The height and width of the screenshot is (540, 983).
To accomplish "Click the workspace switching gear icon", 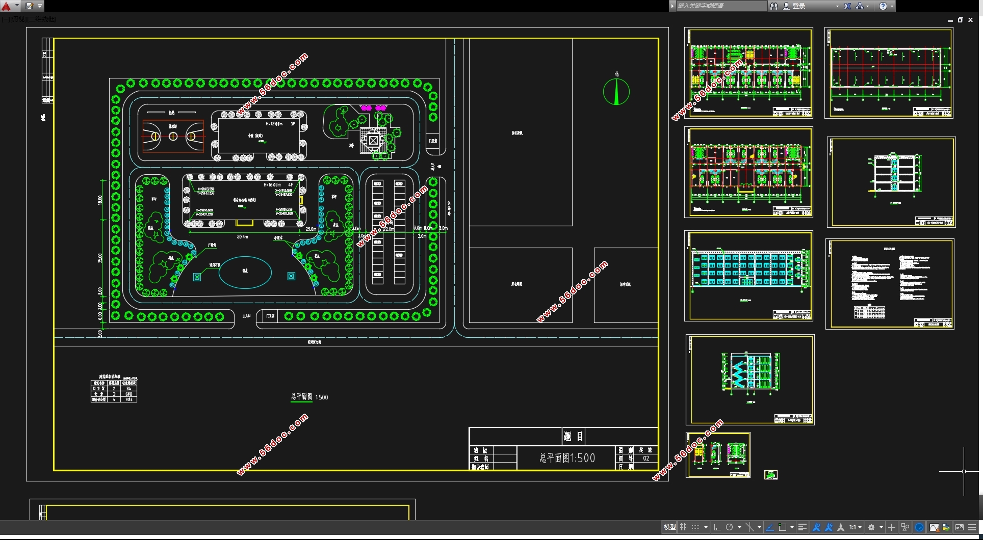I will [x=871, y=527].
